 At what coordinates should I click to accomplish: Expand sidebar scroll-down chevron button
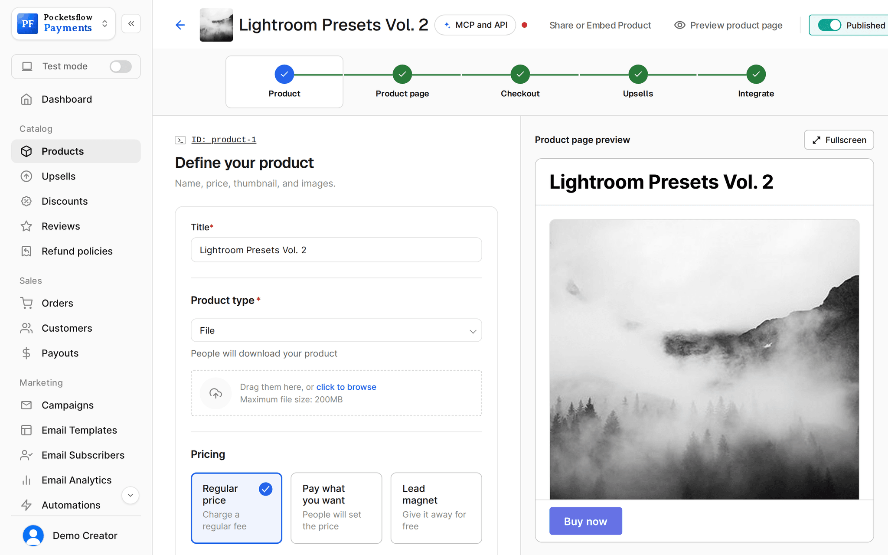[130, 495]
